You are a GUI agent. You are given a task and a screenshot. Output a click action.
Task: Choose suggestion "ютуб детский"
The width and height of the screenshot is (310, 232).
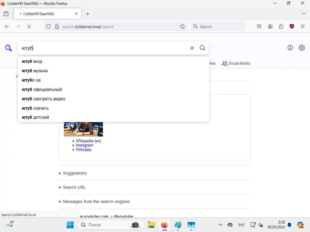(113, 117)
